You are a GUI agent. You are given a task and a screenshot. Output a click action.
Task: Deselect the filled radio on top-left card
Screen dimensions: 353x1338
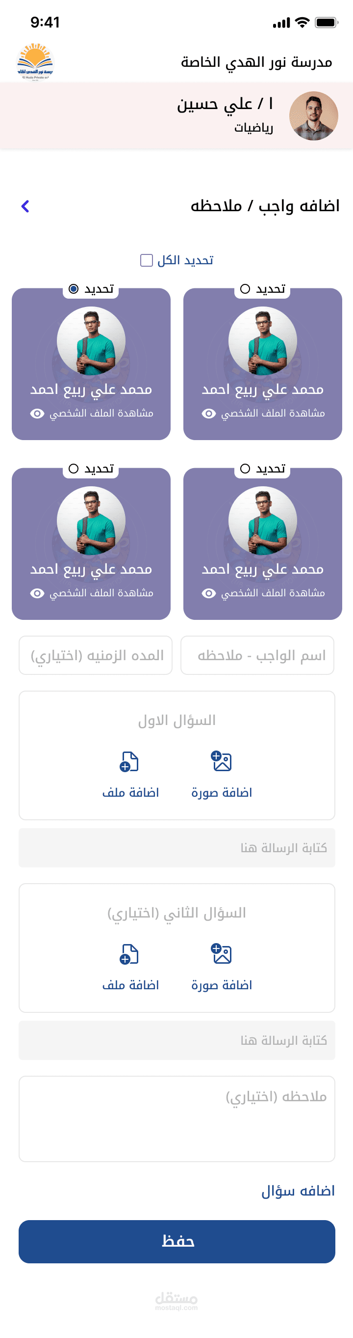[x=74, y=289]
